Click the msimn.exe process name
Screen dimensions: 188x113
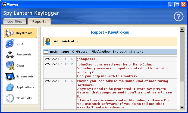(x=59, y=52)
